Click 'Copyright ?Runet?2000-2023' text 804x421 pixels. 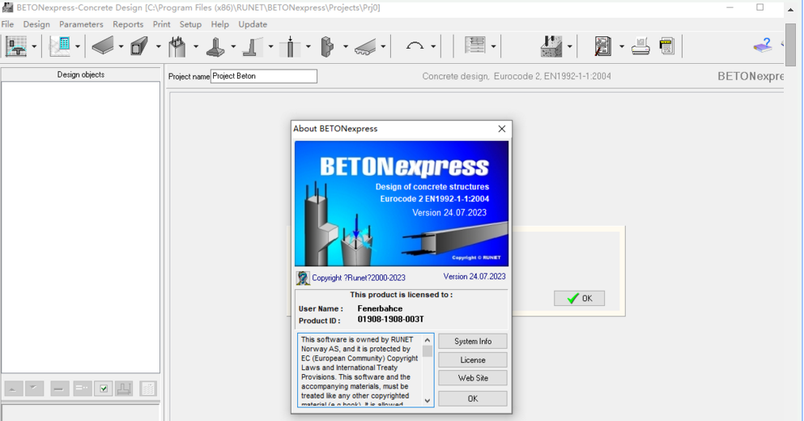pyautogui.click(x=359, y=278)
